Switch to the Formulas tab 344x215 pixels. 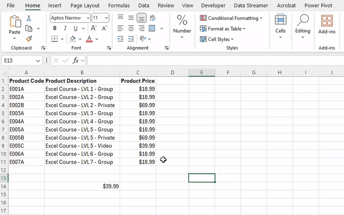[x=119, y=6]
